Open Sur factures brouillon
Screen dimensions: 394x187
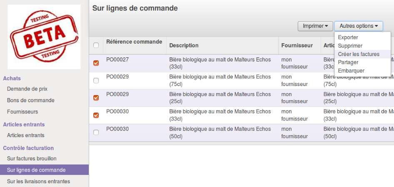point(32,158)
